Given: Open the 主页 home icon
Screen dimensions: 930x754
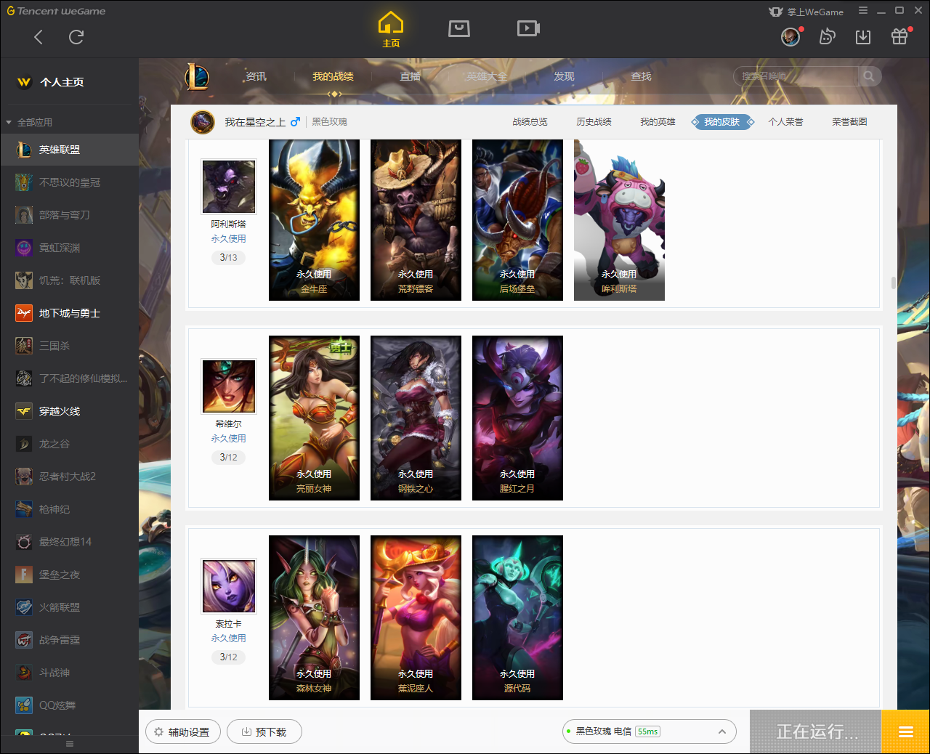Looking at the screenshot, I should pyautogui.click(x=391, y=30).
